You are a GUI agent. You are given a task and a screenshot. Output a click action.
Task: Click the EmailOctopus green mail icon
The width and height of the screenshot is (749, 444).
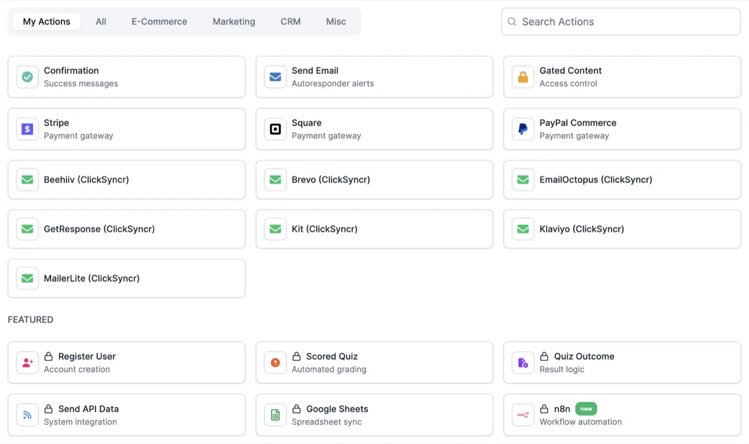523,180
